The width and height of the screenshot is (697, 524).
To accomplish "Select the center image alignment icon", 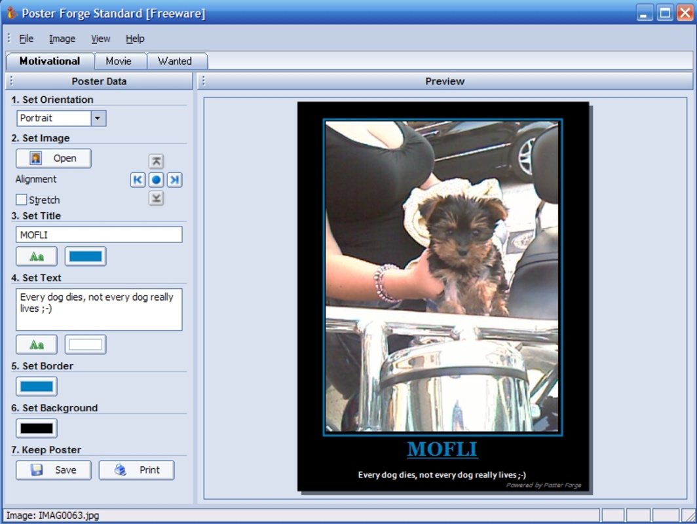I will click(155, 179).
